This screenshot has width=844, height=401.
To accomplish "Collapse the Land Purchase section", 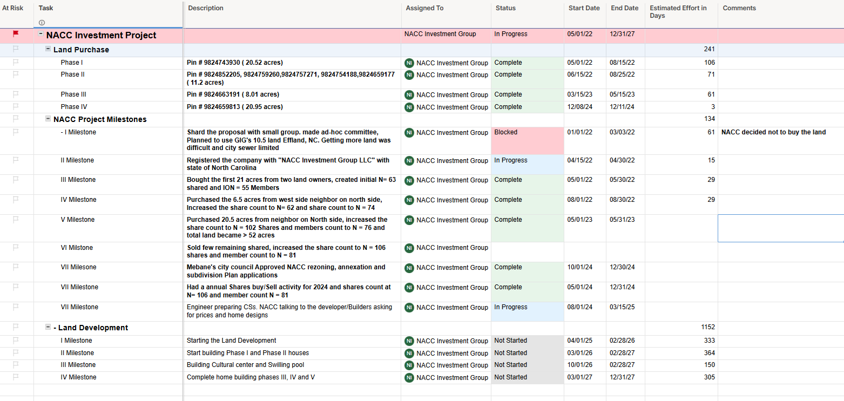I will (x=48, y=49).
